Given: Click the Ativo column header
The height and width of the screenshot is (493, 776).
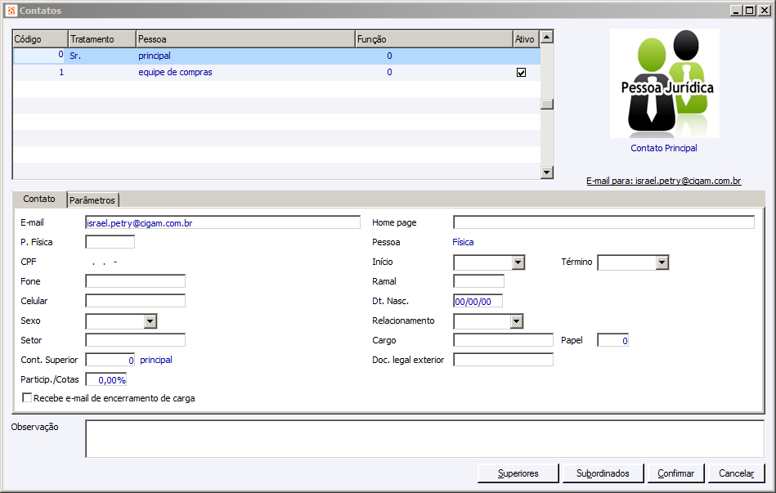Looking at the screenshot, I should click(526, 39).
